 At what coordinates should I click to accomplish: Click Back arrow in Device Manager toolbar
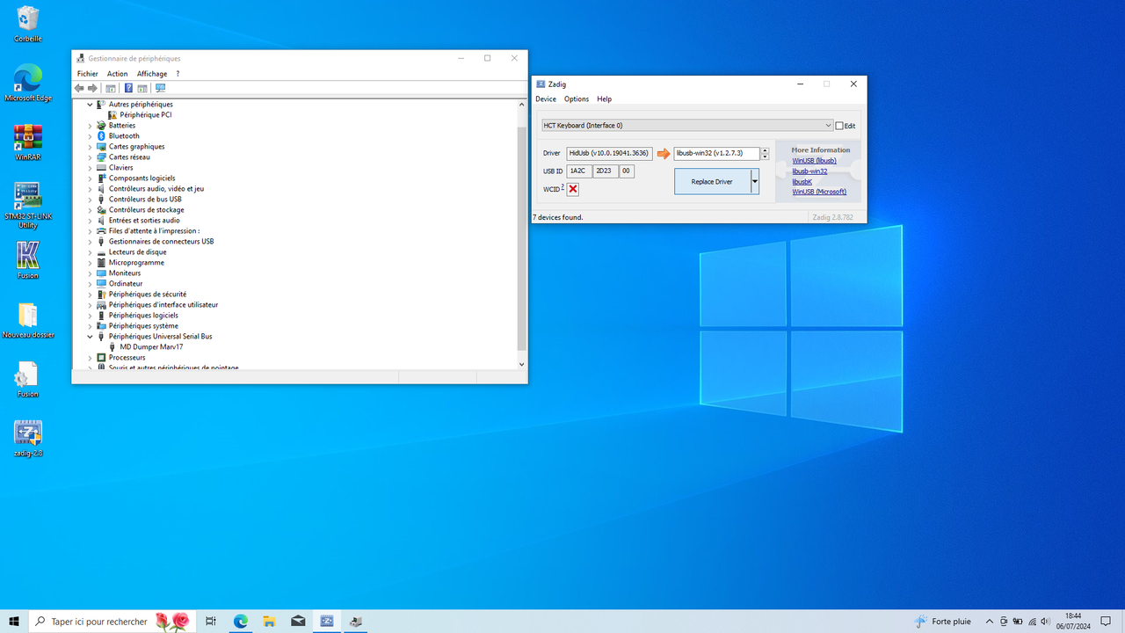tap(79, 88)
